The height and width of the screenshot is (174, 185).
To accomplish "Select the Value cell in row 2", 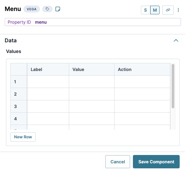I will click(92, 94).
